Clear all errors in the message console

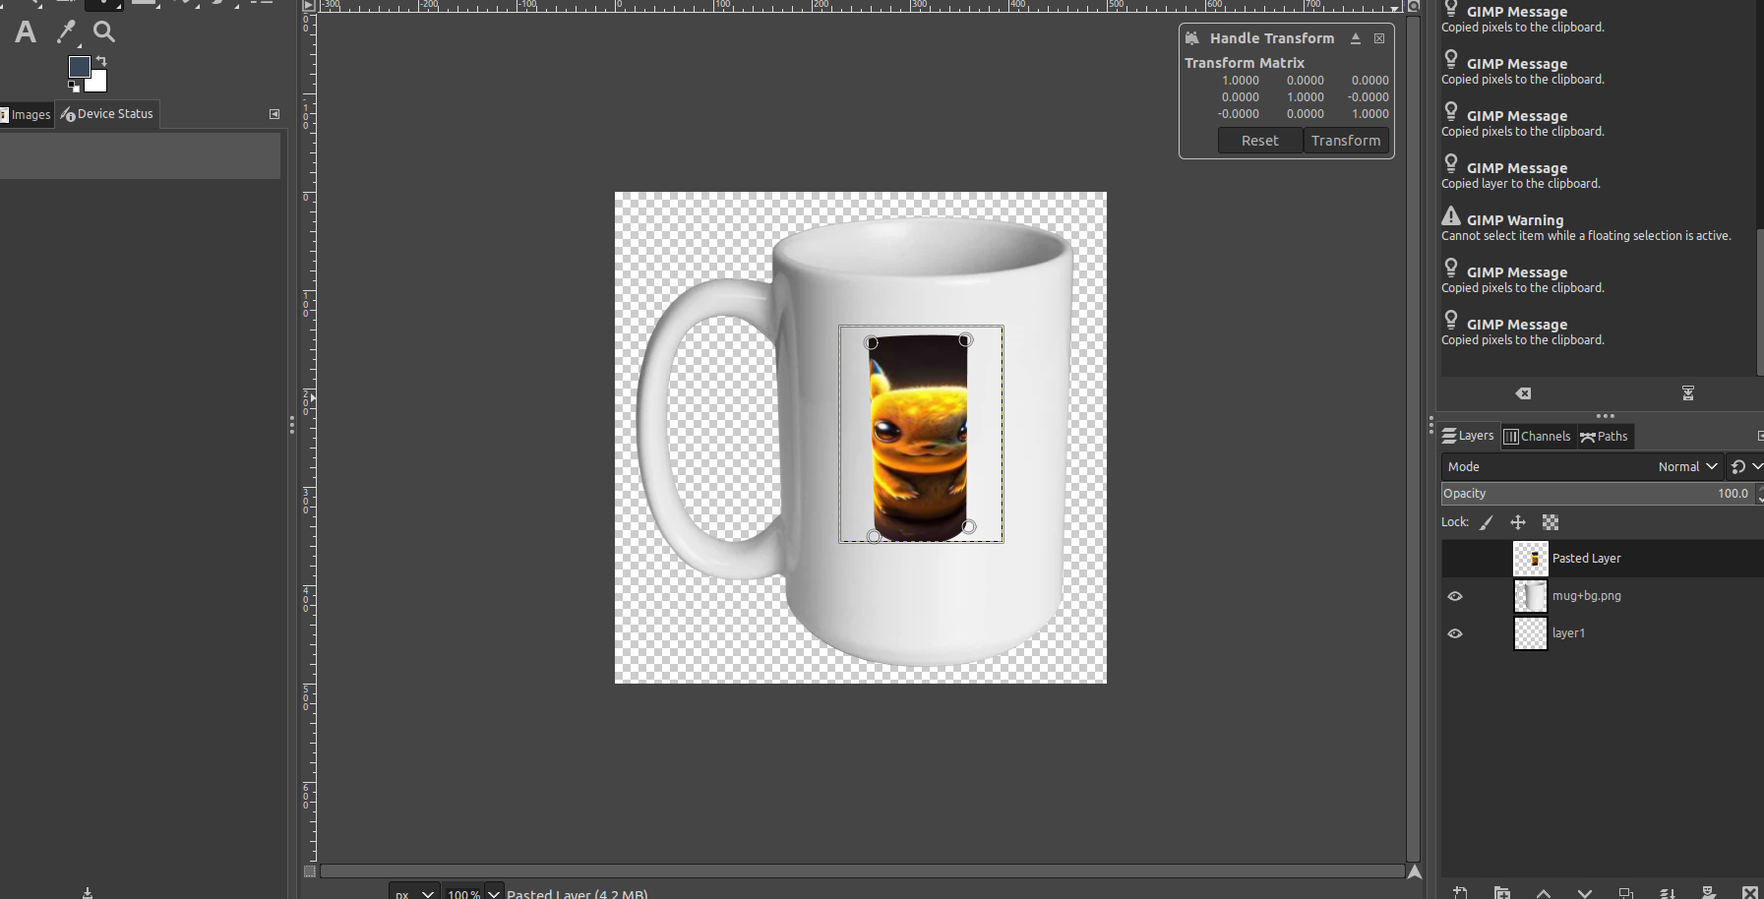point(1523,393)
